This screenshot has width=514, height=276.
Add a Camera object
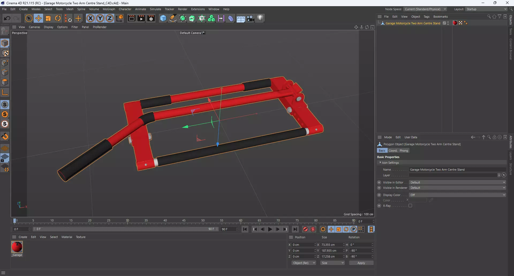tap(251, 18)
